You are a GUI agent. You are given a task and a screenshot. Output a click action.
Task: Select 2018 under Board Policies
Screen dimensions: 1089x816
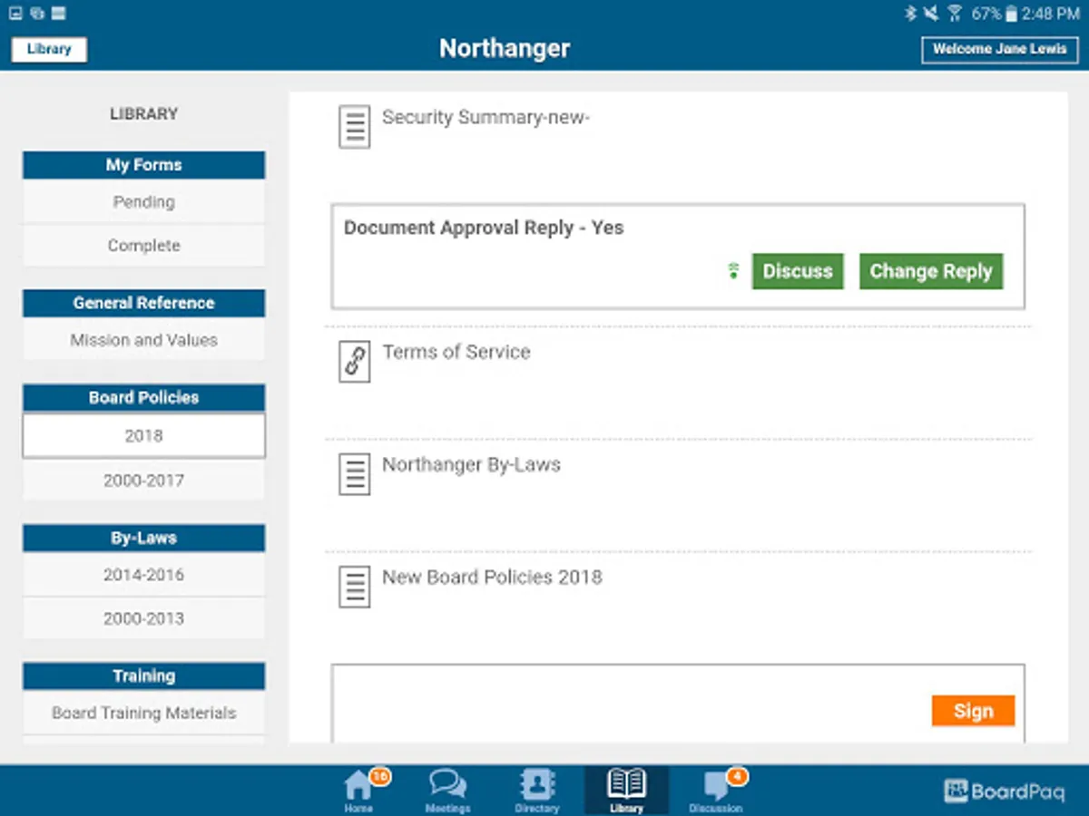[x=144, y=436]
